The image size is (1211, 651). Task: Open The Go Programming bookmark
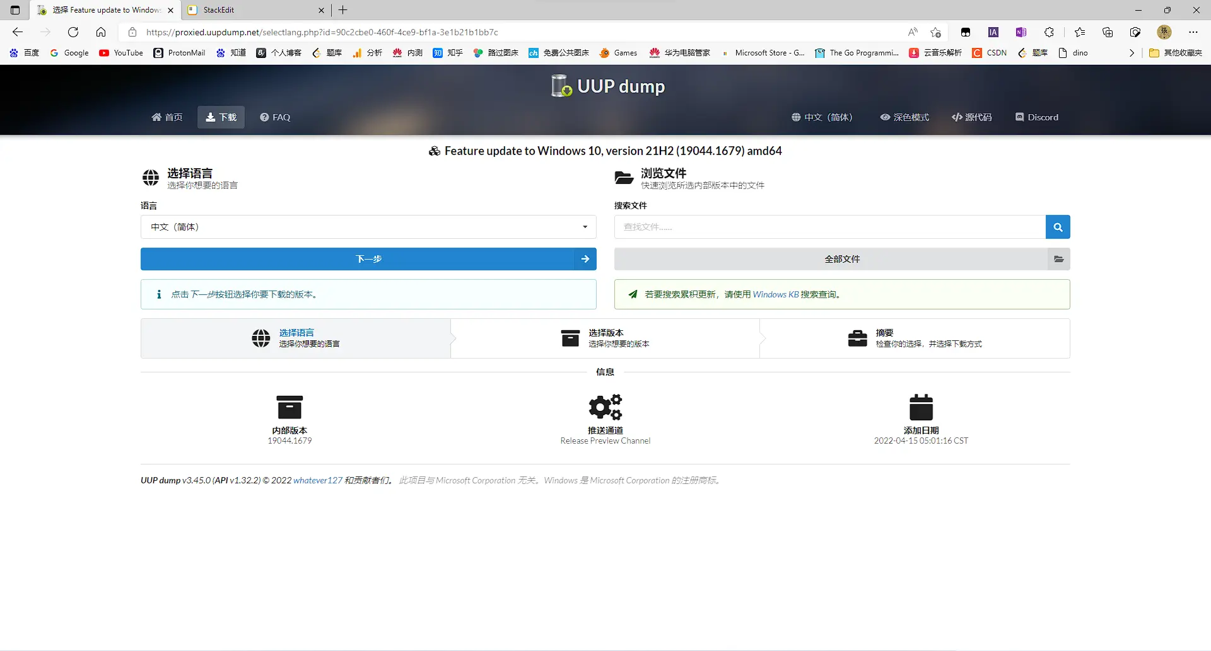[857, 53]
